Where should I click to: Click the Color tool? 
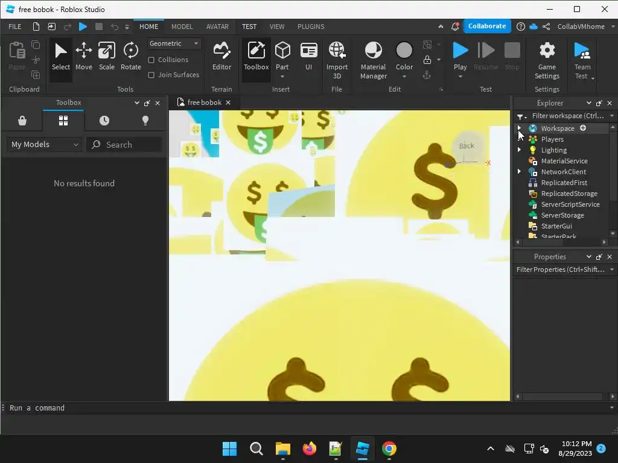coord(404,55)
